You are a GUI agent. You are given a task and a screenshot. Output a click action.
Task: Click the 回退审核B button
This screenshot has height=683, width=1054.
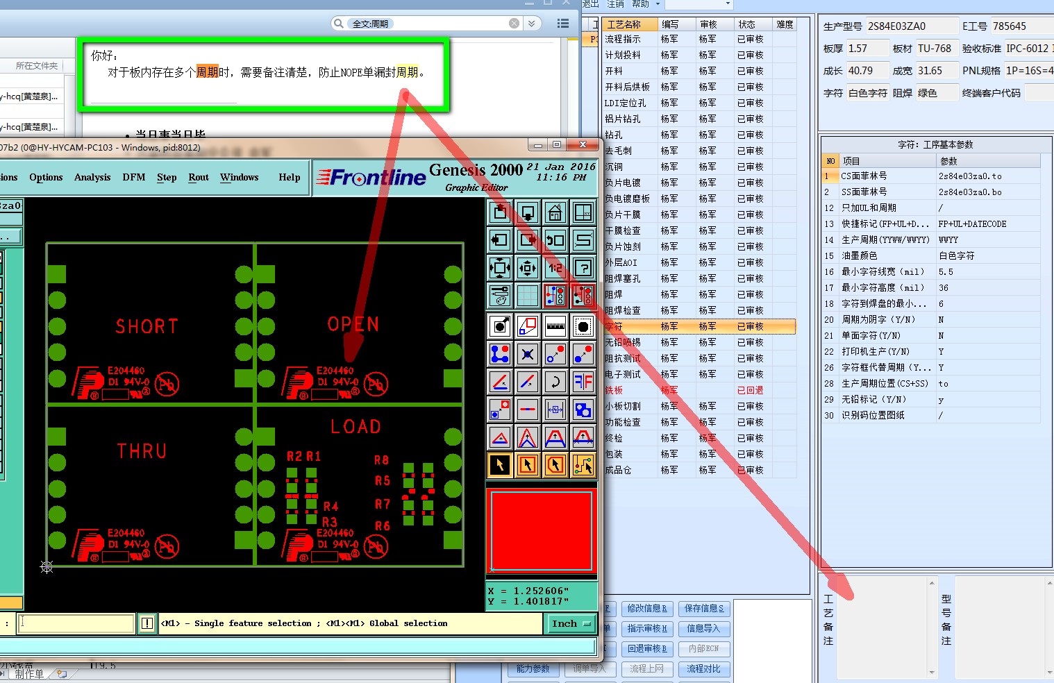coord(647,649)
